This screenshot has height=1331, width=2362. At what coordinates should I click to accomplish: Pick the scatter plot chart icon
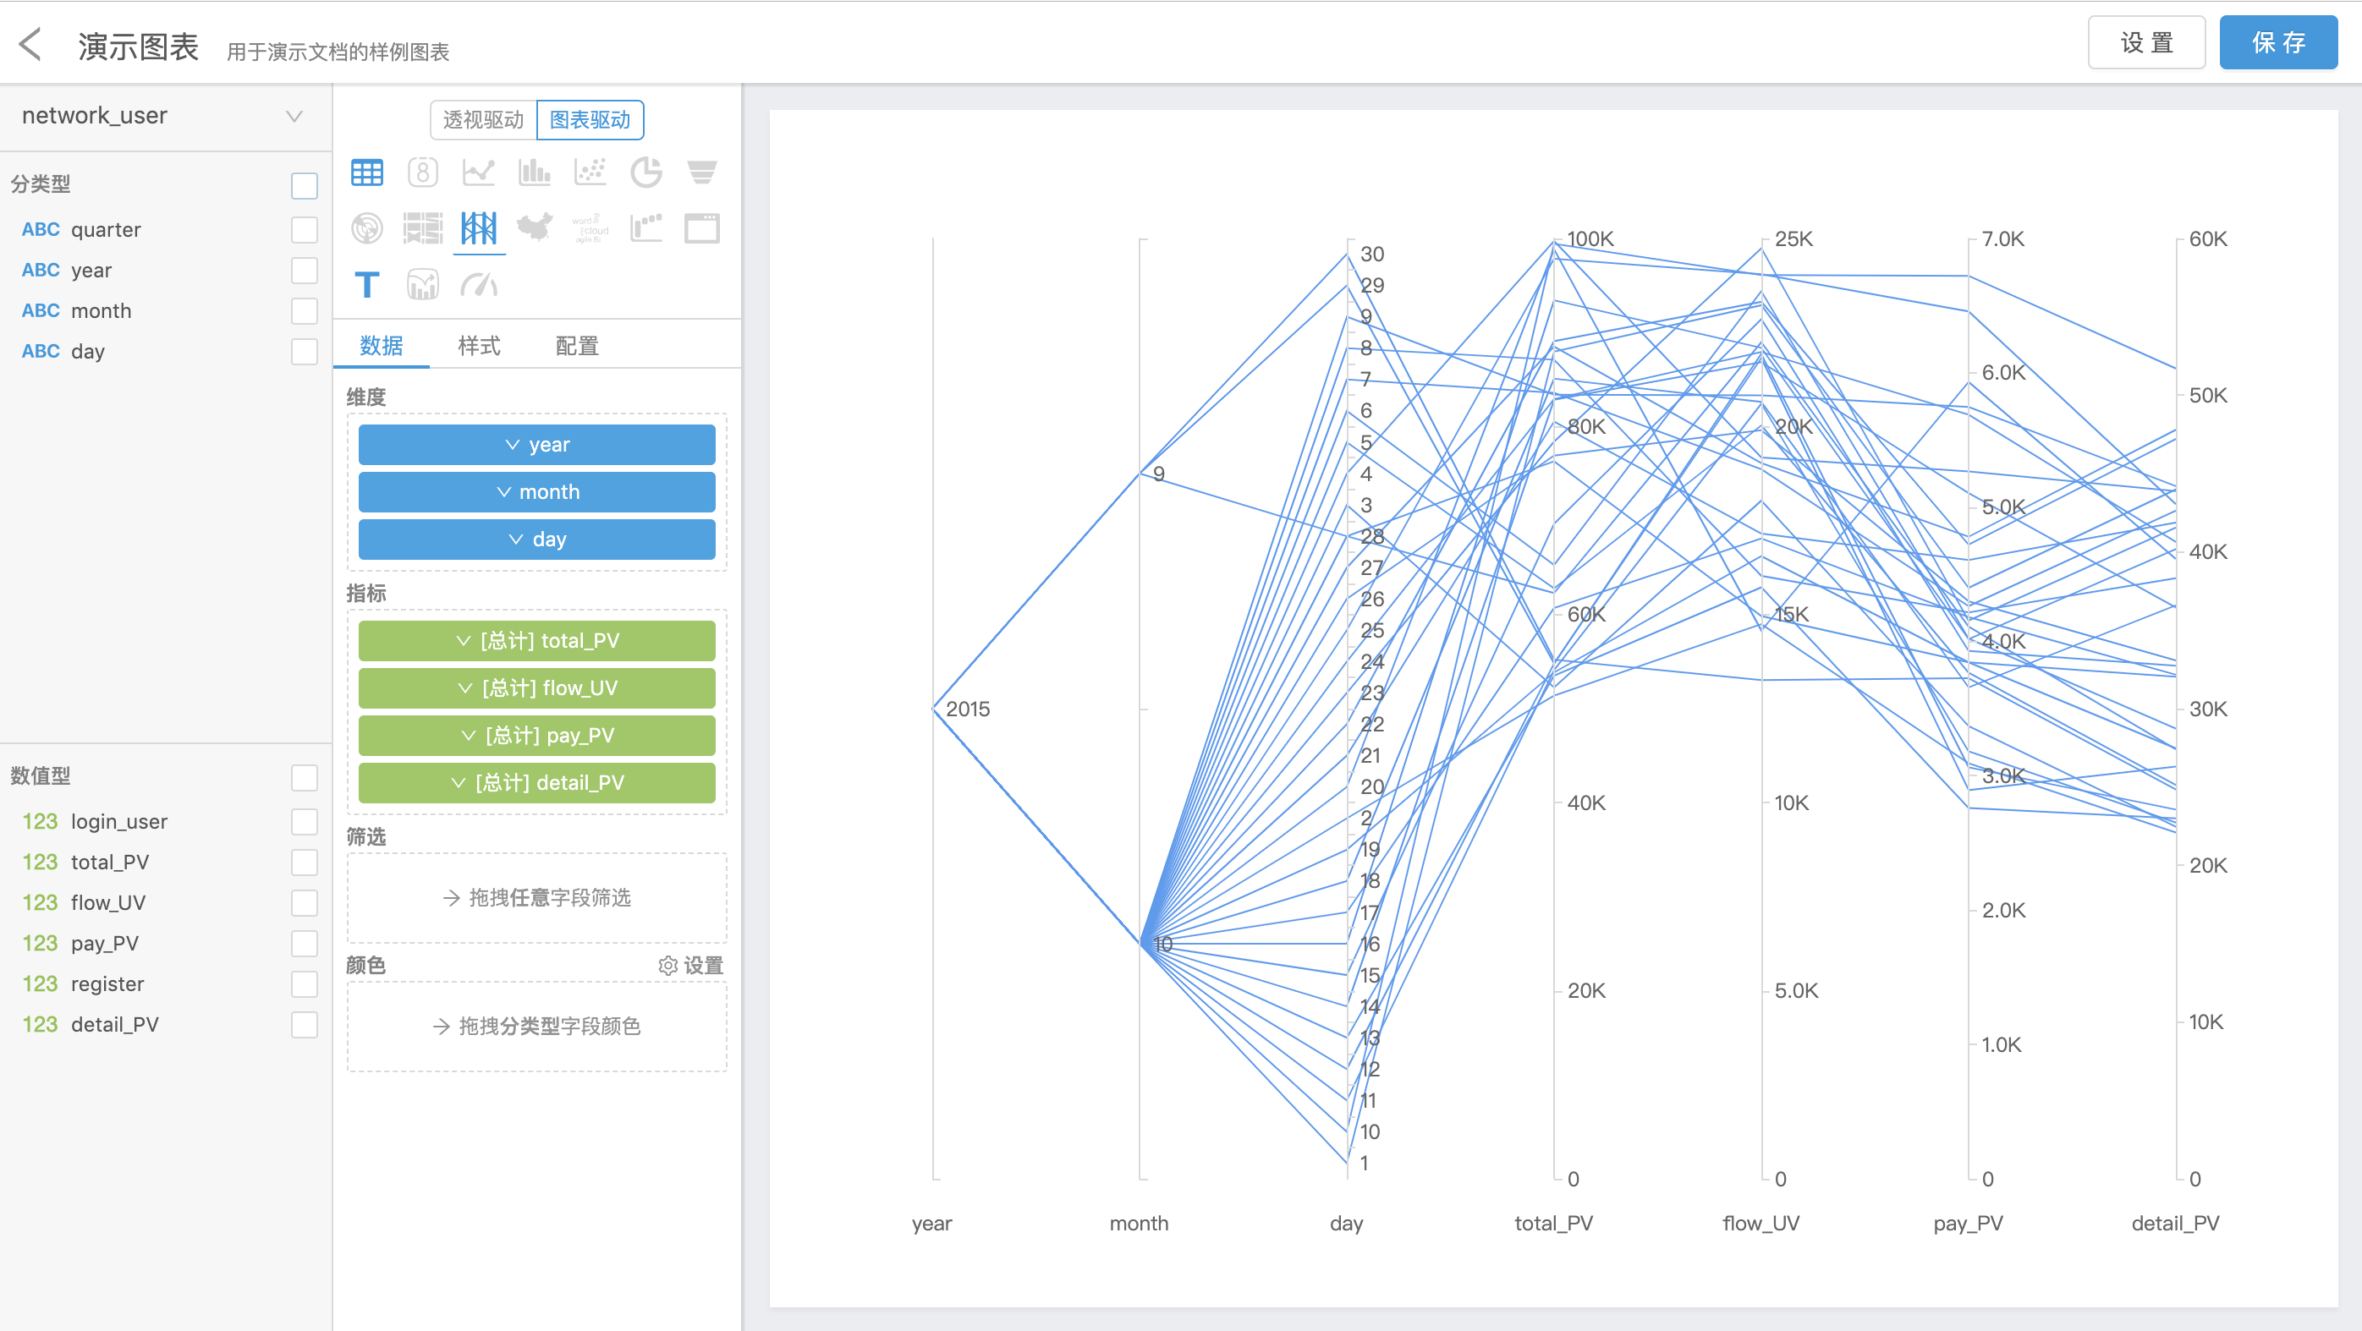point(590,173)
